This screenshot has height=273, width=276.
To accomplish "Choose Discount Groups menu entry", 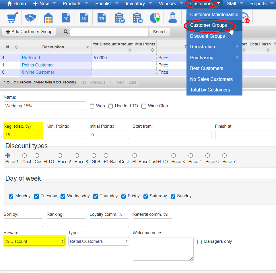I will coord(214,36).
